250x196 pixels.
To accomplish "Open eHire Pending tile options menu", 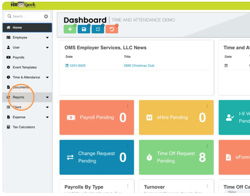I will point(207,106).
